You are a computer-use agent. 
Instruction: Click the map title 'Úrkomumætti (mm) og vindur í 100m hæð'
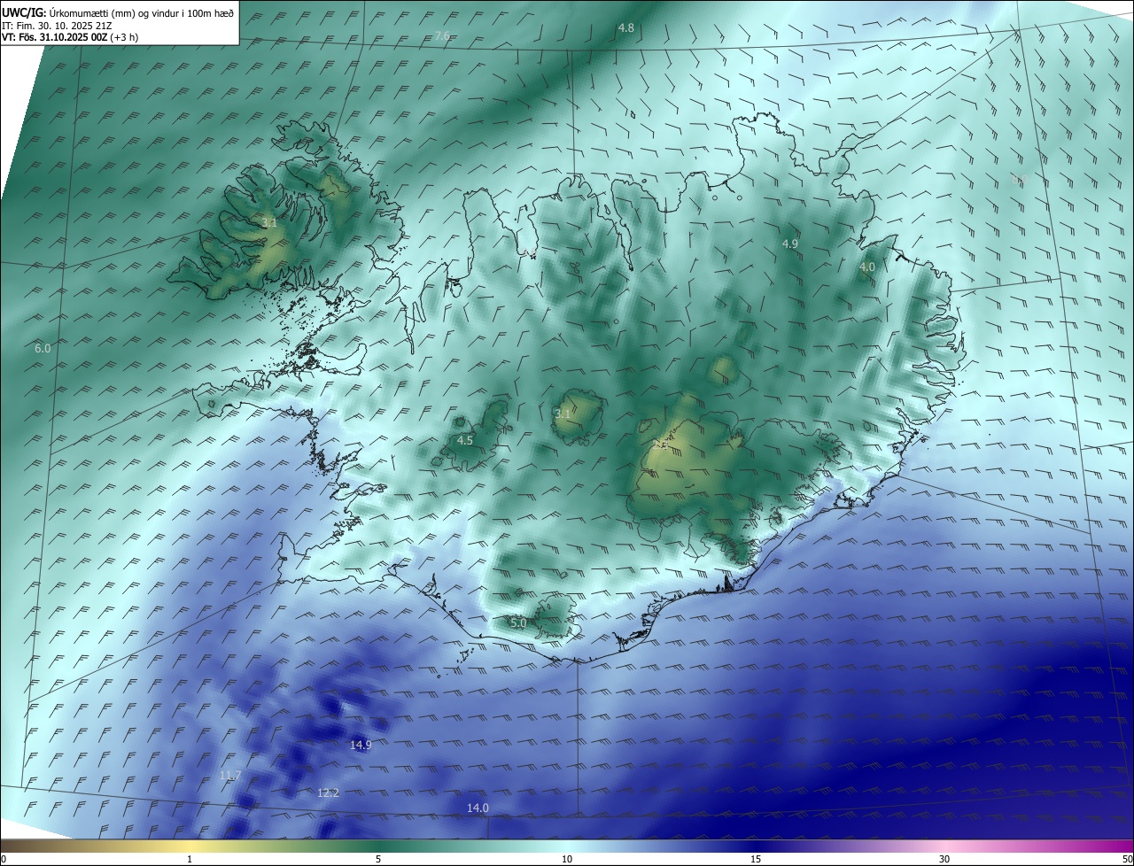[x=142, y=13]
